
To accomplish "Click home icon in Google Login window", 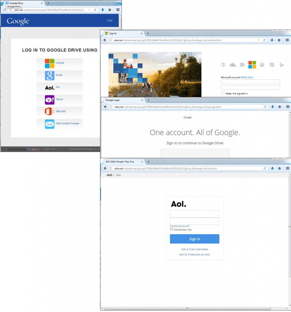I will click(x=280, y=107).
